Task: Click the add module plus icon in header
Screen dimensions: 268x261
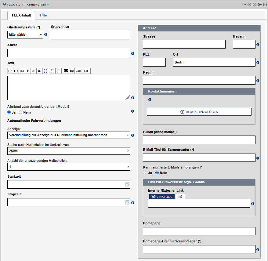Action: coord(260,5)
